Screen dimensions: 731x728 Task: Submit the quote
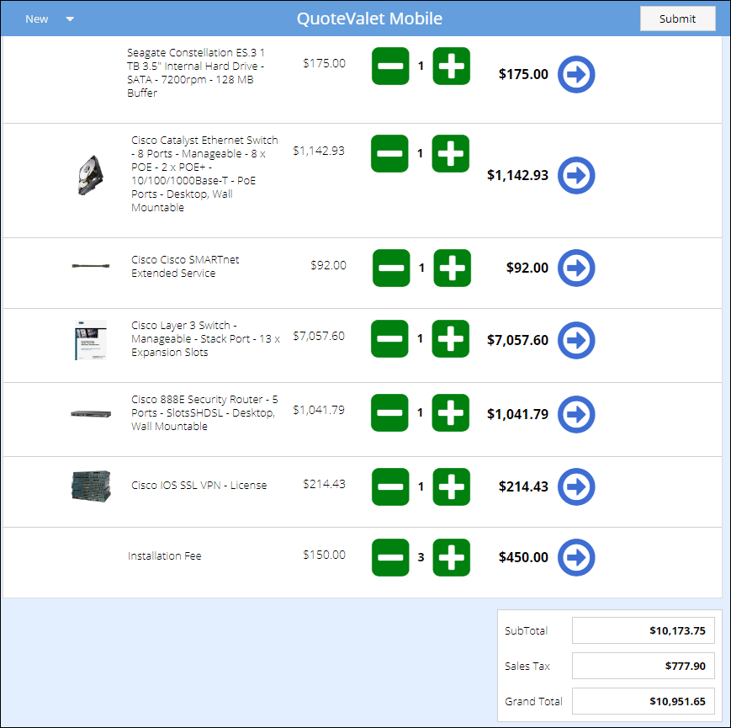pos(677,19)
